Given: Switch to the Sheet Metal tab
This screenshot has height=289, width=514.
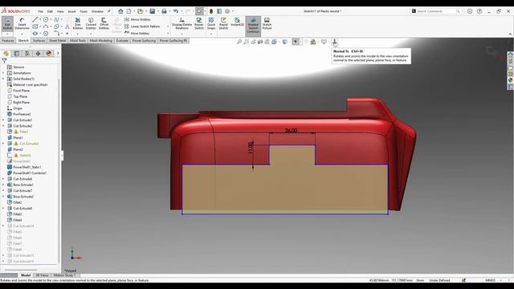Looking at the screenshot, I should 57,41.
